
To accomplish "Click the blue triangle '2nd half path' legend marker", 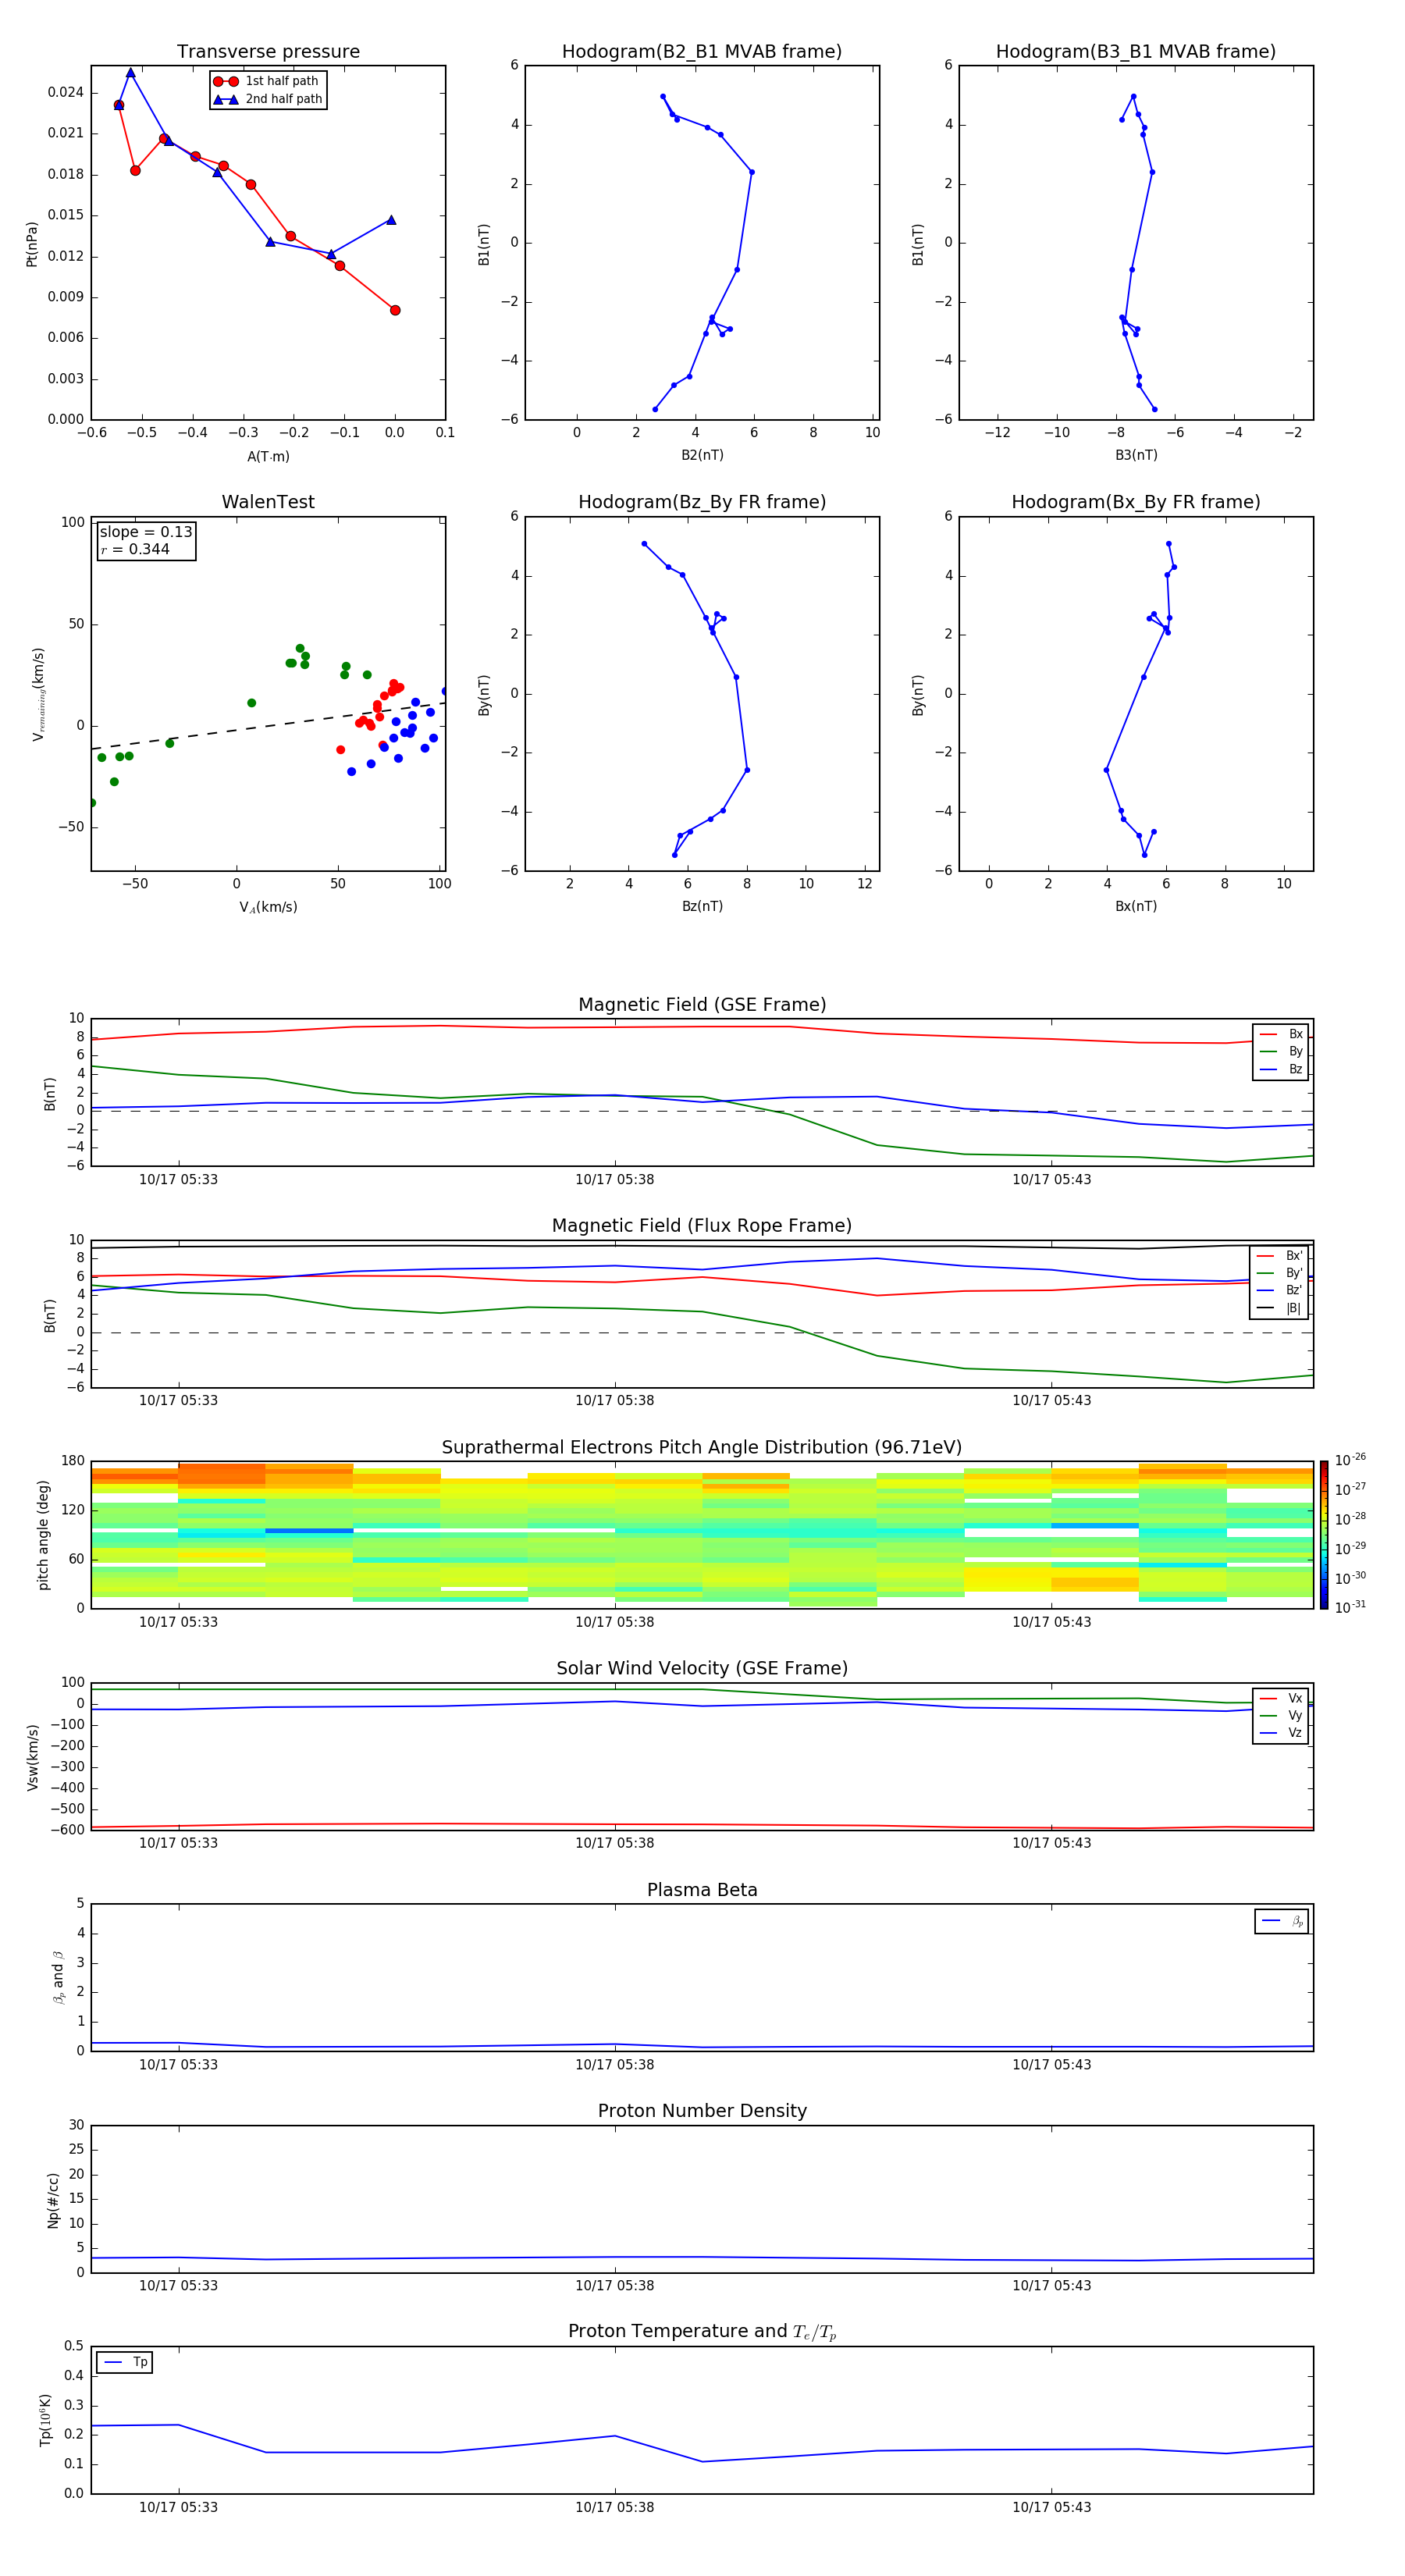I will click(x=226, y=99).
